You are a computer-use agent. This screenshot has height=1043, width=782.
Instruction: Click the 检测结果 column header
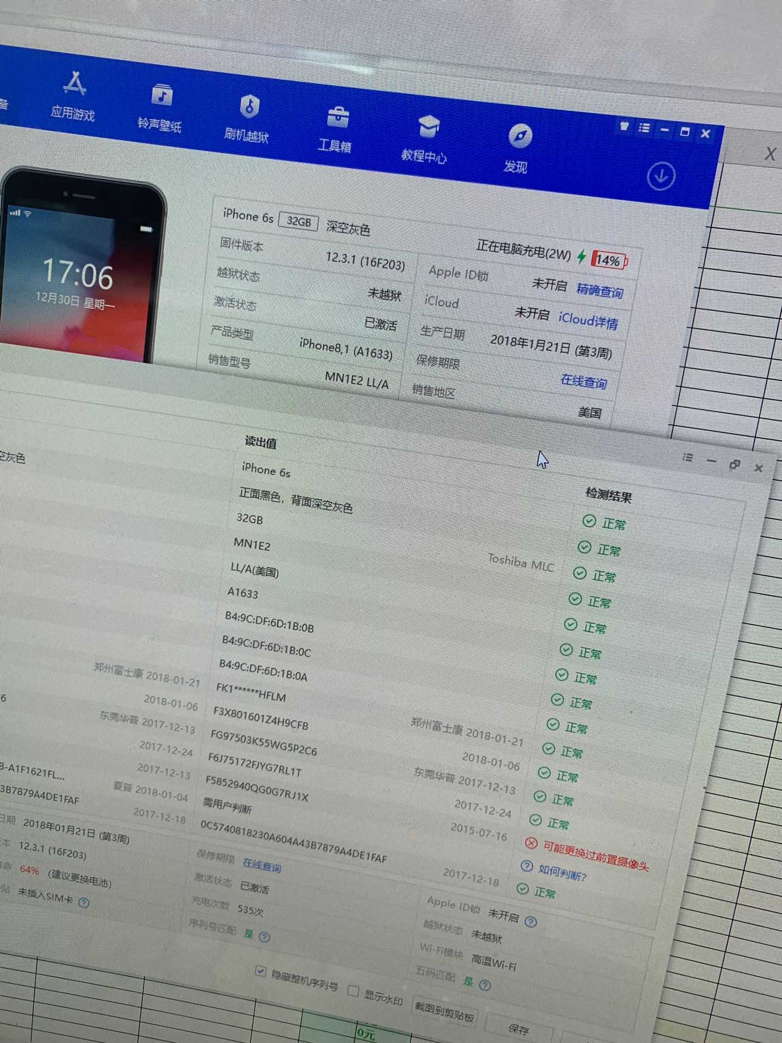click(609, 494)
